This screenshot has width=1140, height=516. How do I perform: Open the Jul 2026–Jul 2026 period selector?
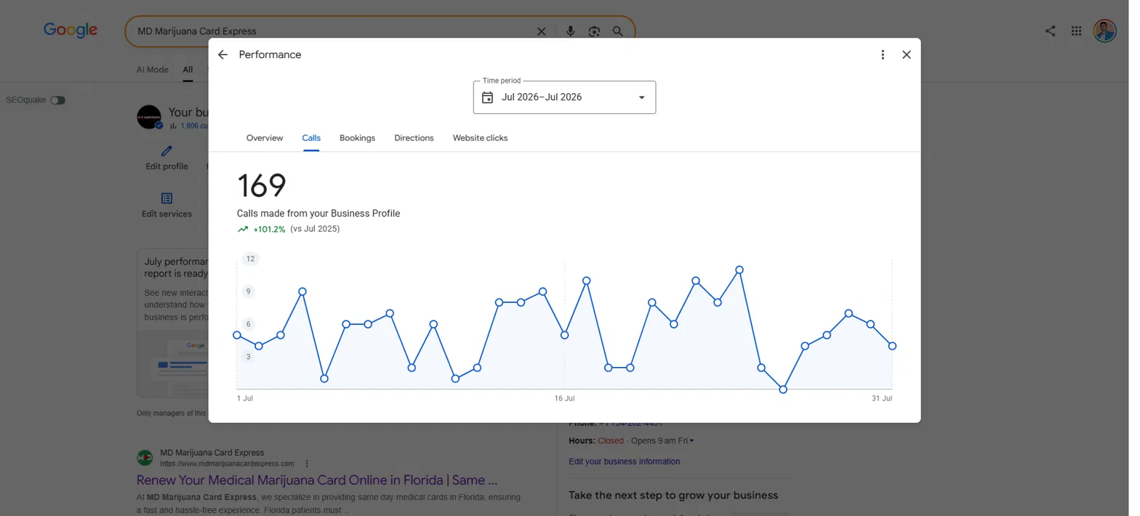[564, 97]
